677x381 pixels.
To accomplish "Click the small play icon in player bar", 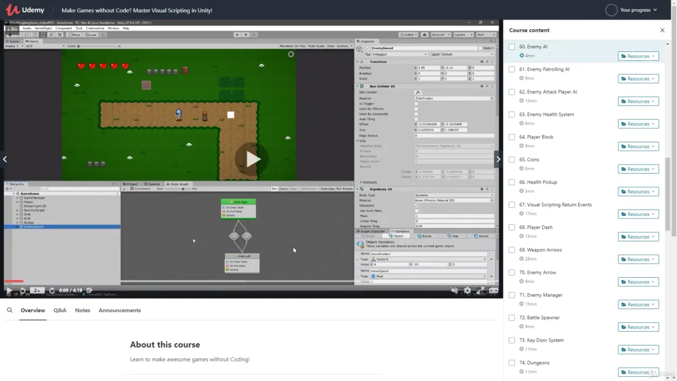I will pos(8,290).
